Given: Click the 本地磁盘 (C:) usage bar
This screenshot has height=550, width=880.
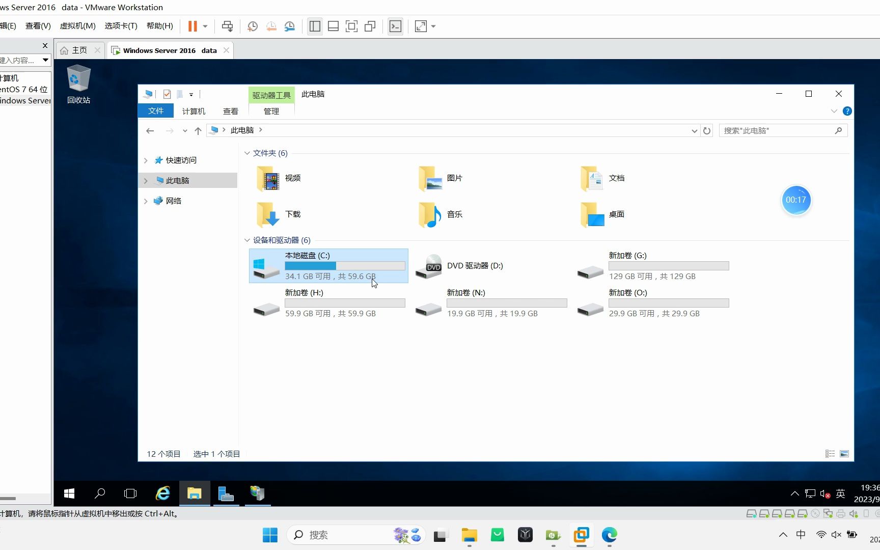Looking at the screenshot, I should (345, 266).
